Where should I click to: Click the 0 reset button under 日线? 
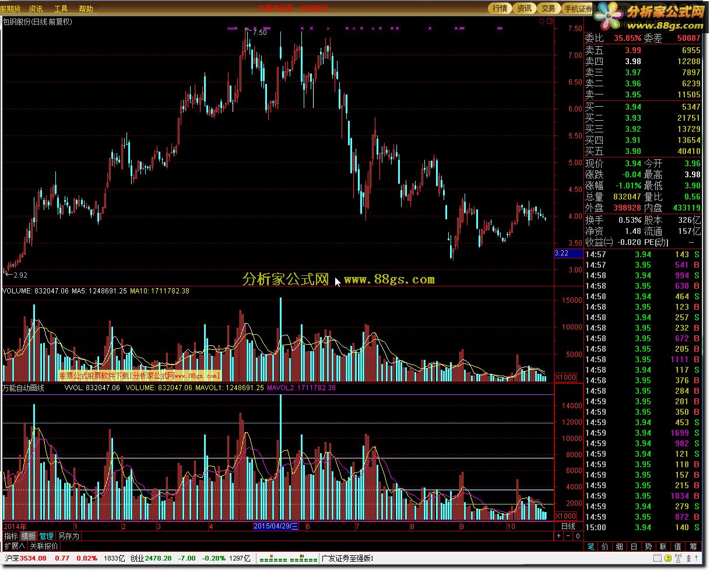click(578, 536)
